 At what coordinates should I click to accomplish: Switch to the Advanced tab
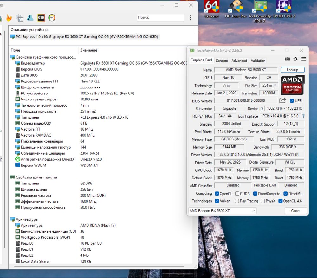[239, 61]
